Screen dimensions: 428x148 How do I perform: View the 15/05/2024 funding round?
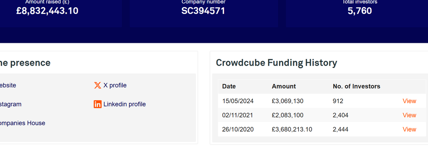409,101
